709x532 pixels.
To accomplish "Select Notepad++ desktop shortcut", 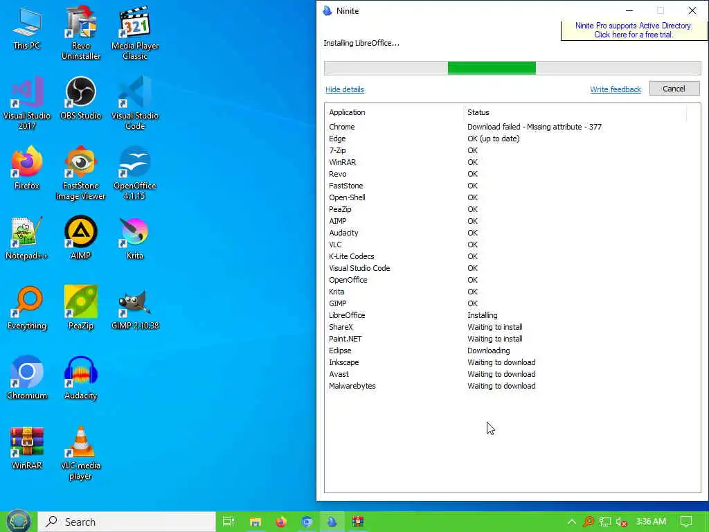I will [27, 238].
